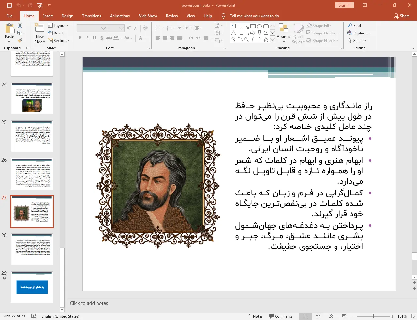Viewport: 417px width, 320px height.
Task: Click the Reset slide button
Action: 55,33
